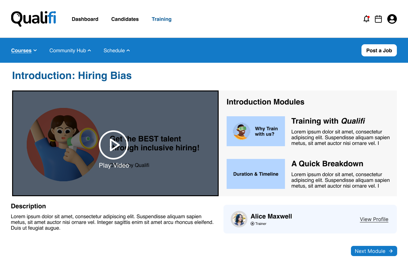Viewport: 408px width, 265px height.
Task: Open the Candidates menu item
Action: click(x=125, y=19)
